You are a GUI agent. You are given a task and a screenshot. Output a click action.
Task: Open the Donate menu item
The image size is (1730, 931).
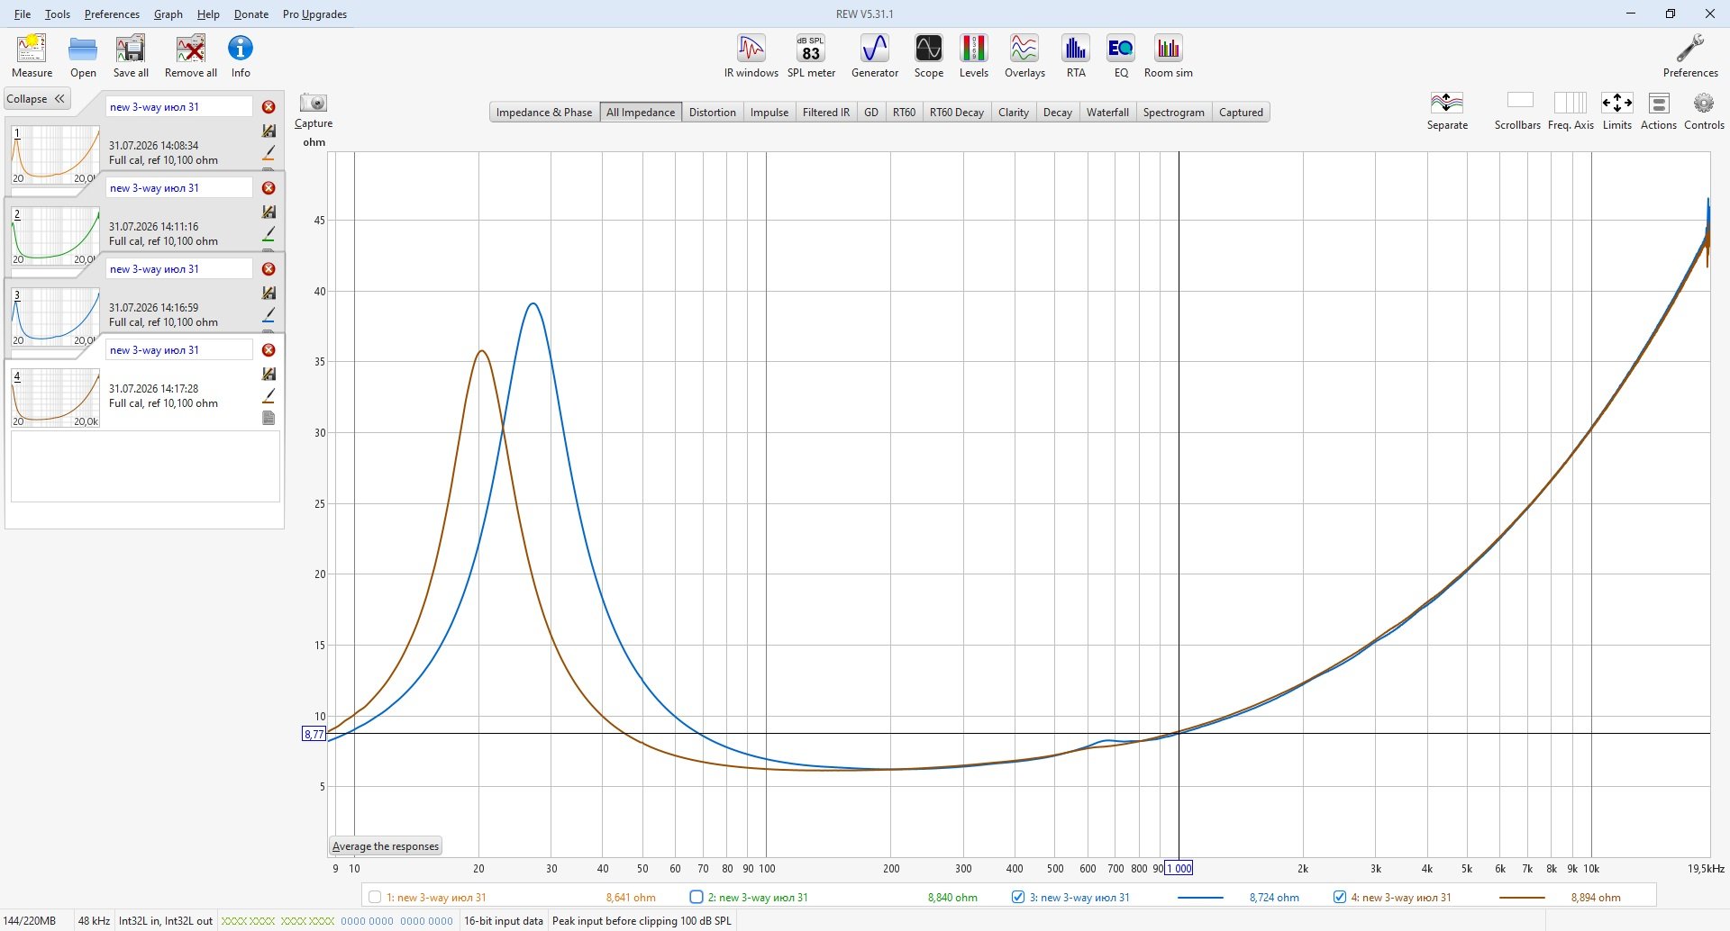pyautogui.click(x=251, y=14)
